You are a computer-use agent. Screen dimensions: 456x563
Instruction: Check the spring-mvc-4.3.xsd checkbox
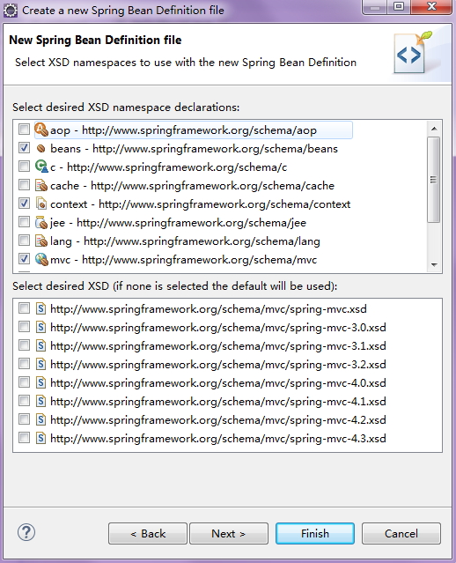pos(24,437)
